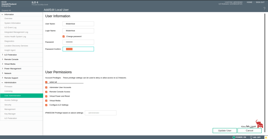Screen dimensions: 268x139
Task: Collapse the Information tree section
Action: tap(2, 14)
